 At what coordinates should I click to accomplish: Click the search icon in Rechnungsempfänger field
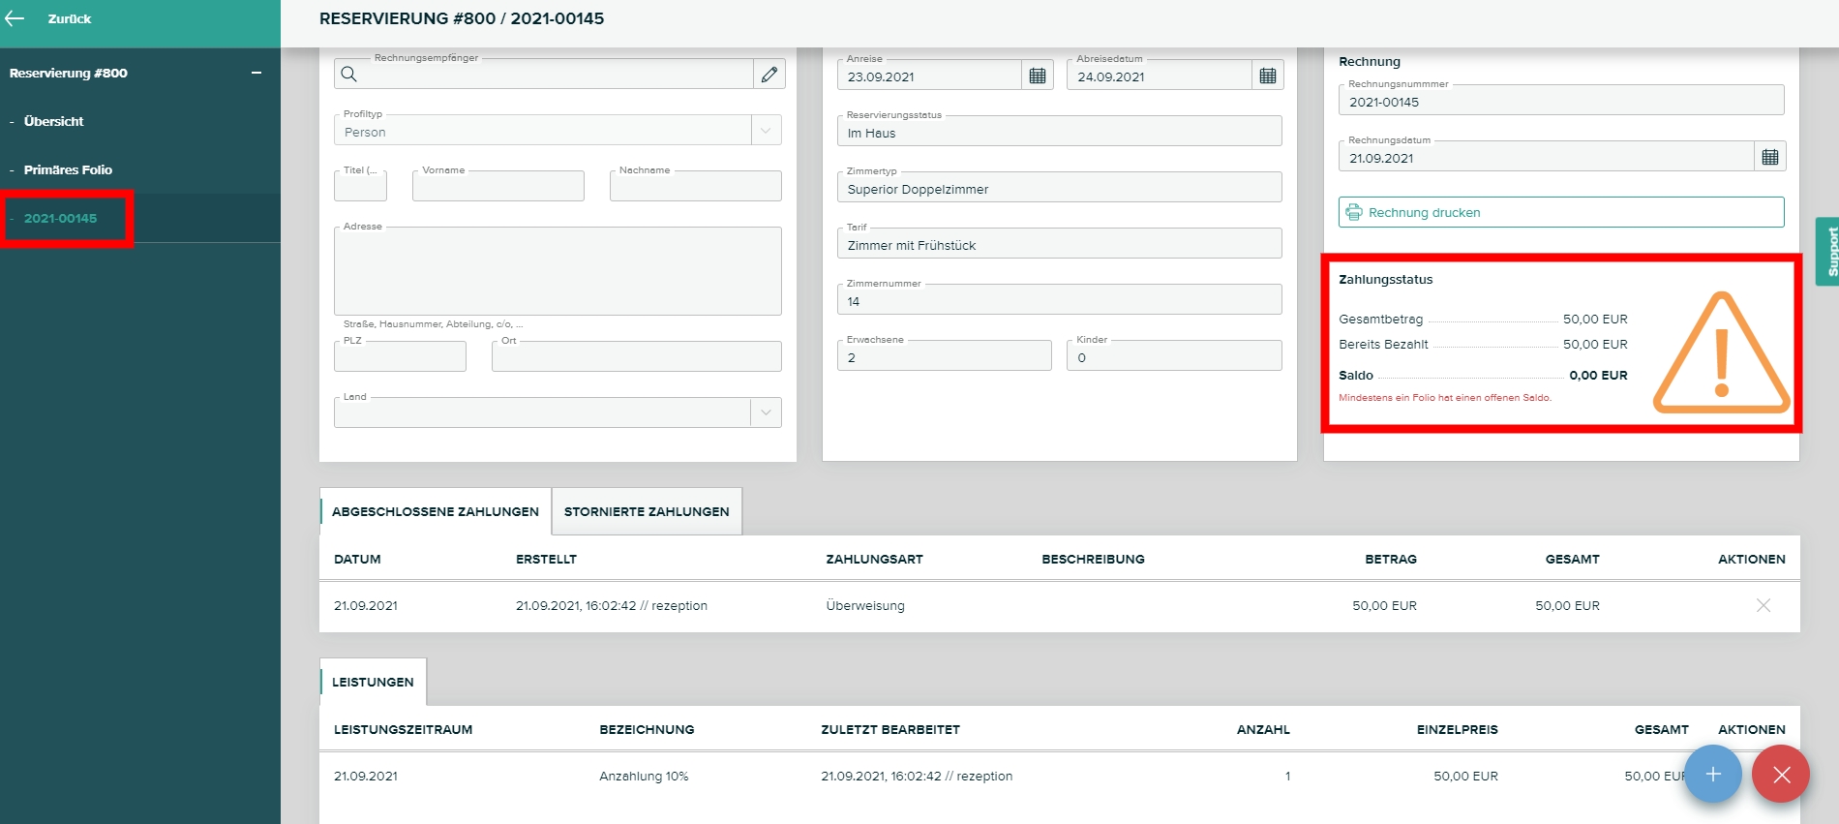(349, 75)
